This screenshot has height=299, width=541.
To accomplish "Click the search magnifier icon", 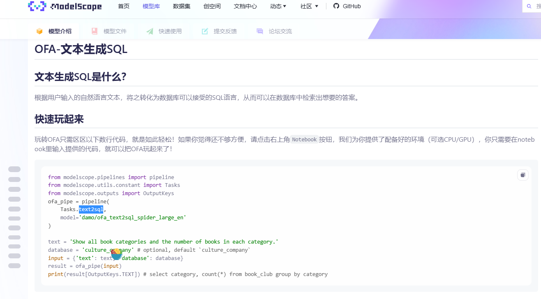I will tap(529, 6).
